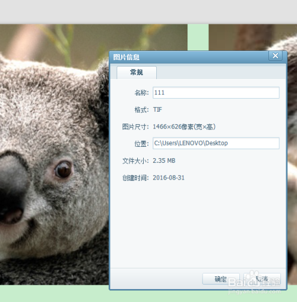Click the file size value 2.35 MB

164,161
